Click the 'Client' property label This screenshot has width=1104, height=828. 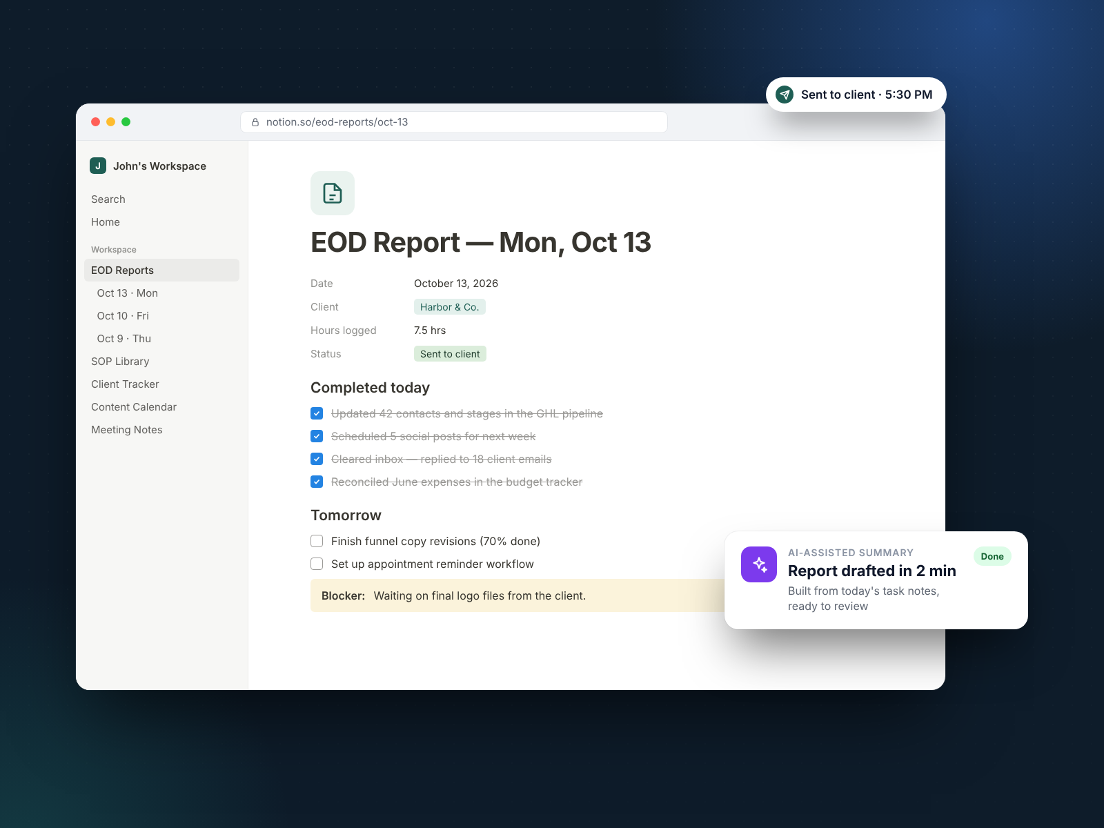click(x=324, y=307)
